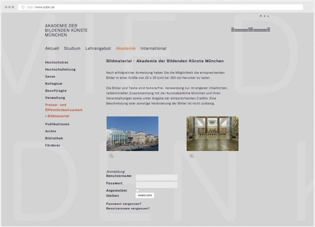Image resolution: width=315 pixels, height=227 pixels.
Task: Click the dotted pattern graphic in the header
Action: pyautogui.click(x=251, y=29)
